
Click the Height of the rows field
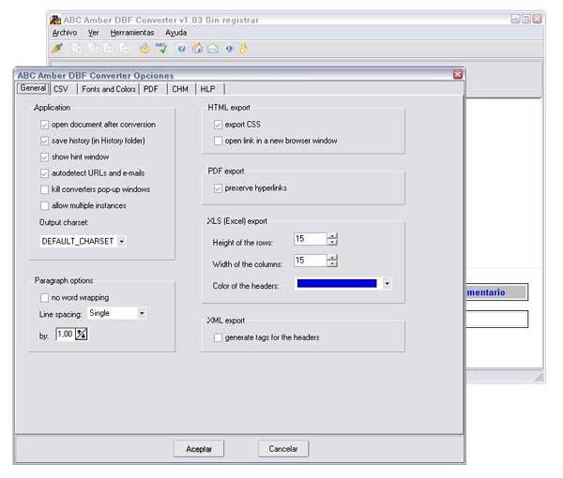(x=310, y=239)
